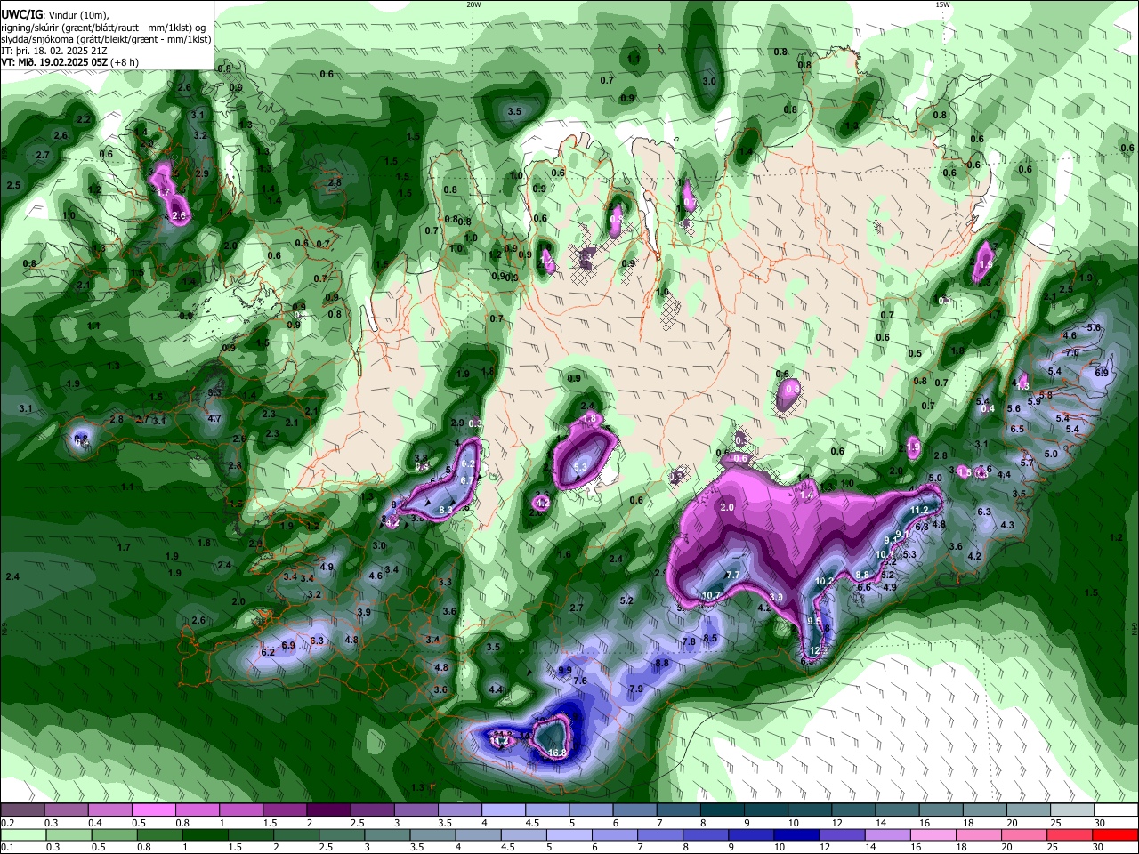The width and height of the screenshot is (1139, 854).
Task: Click the 16.8 precipitation maximum value
Action: point(558,753)
